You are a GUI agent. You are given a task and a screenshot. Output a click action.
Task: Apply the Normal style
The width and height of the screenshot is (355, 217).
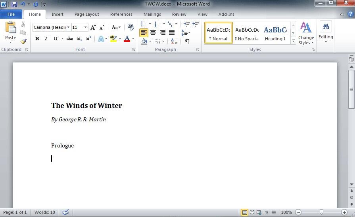(218, 33)
